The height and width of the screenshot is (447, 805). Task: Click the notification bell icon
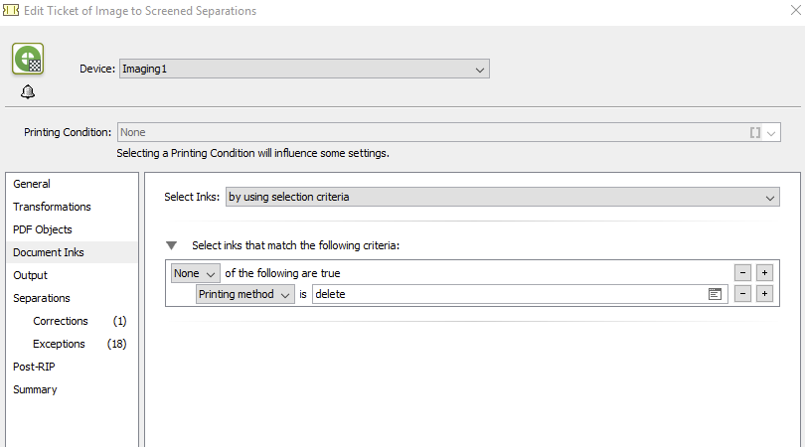point(28,91)
